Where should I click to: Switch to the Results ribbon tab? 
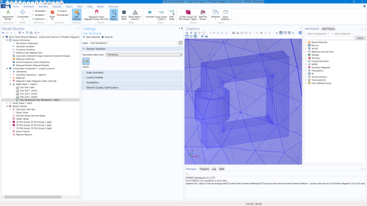[100, 7]
